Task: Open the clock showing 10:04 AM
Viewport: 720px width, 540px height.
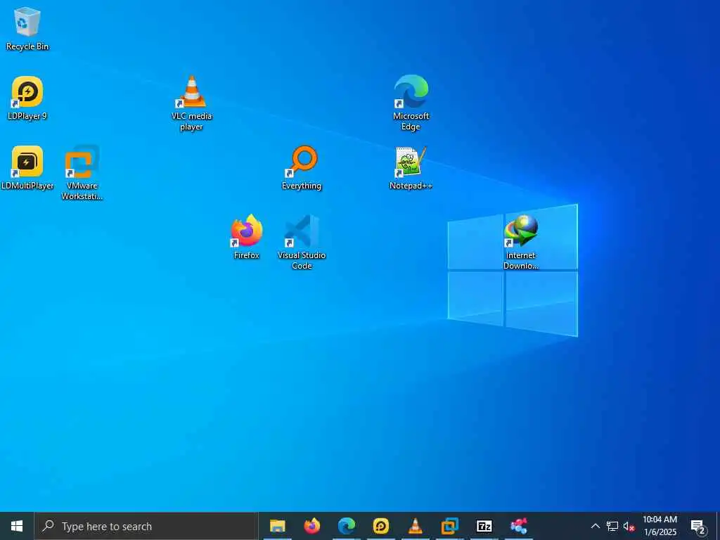Action: [660, 526]
